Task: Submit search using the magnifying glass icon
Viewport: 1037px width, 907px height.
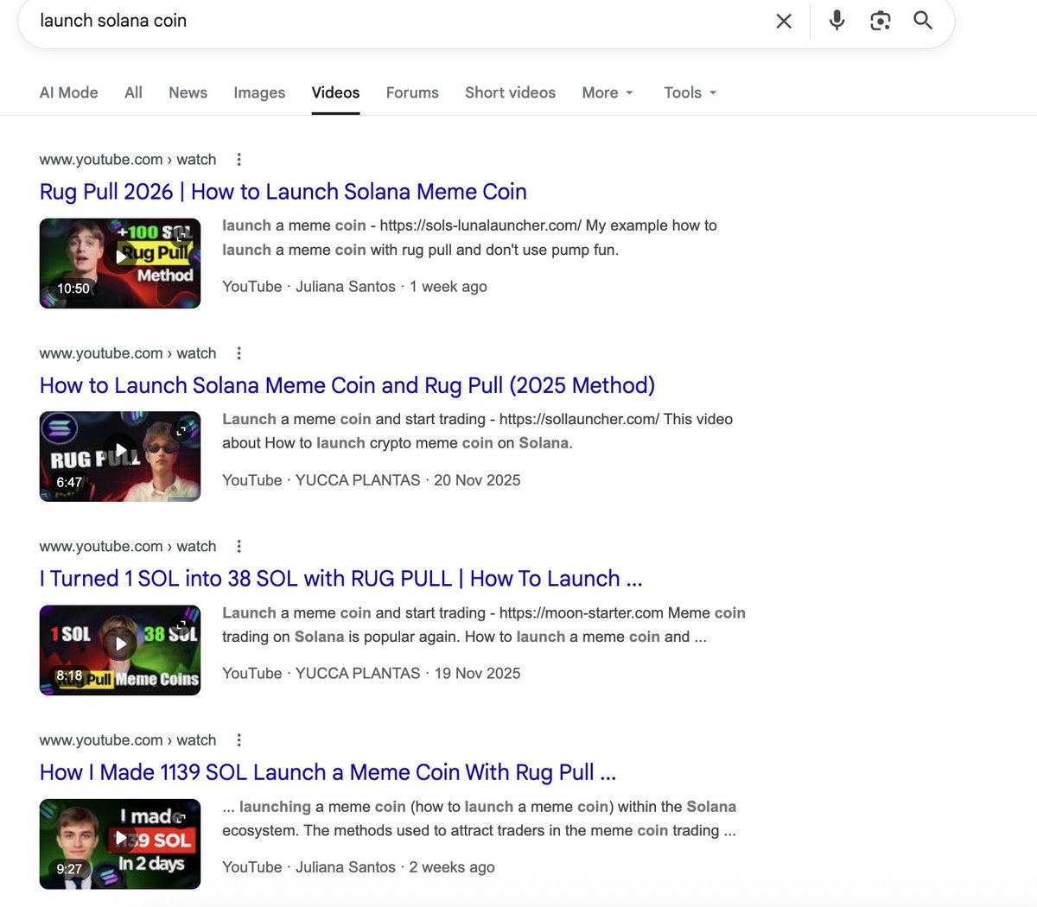Action: pyautogui.click(x=923, y=20)
